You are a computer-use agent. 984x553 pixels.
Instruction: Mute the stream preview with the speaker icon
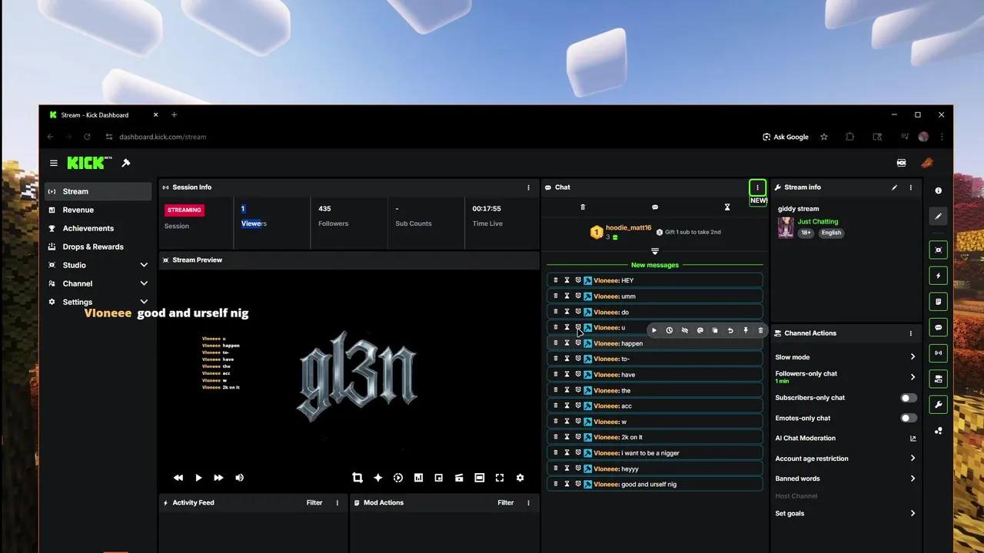point(239,478)
